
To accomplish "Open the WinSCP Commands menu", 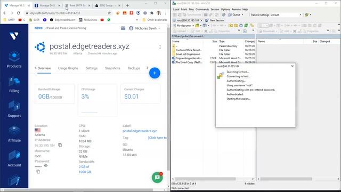I will pyautogui.click(x=202, y=10).
